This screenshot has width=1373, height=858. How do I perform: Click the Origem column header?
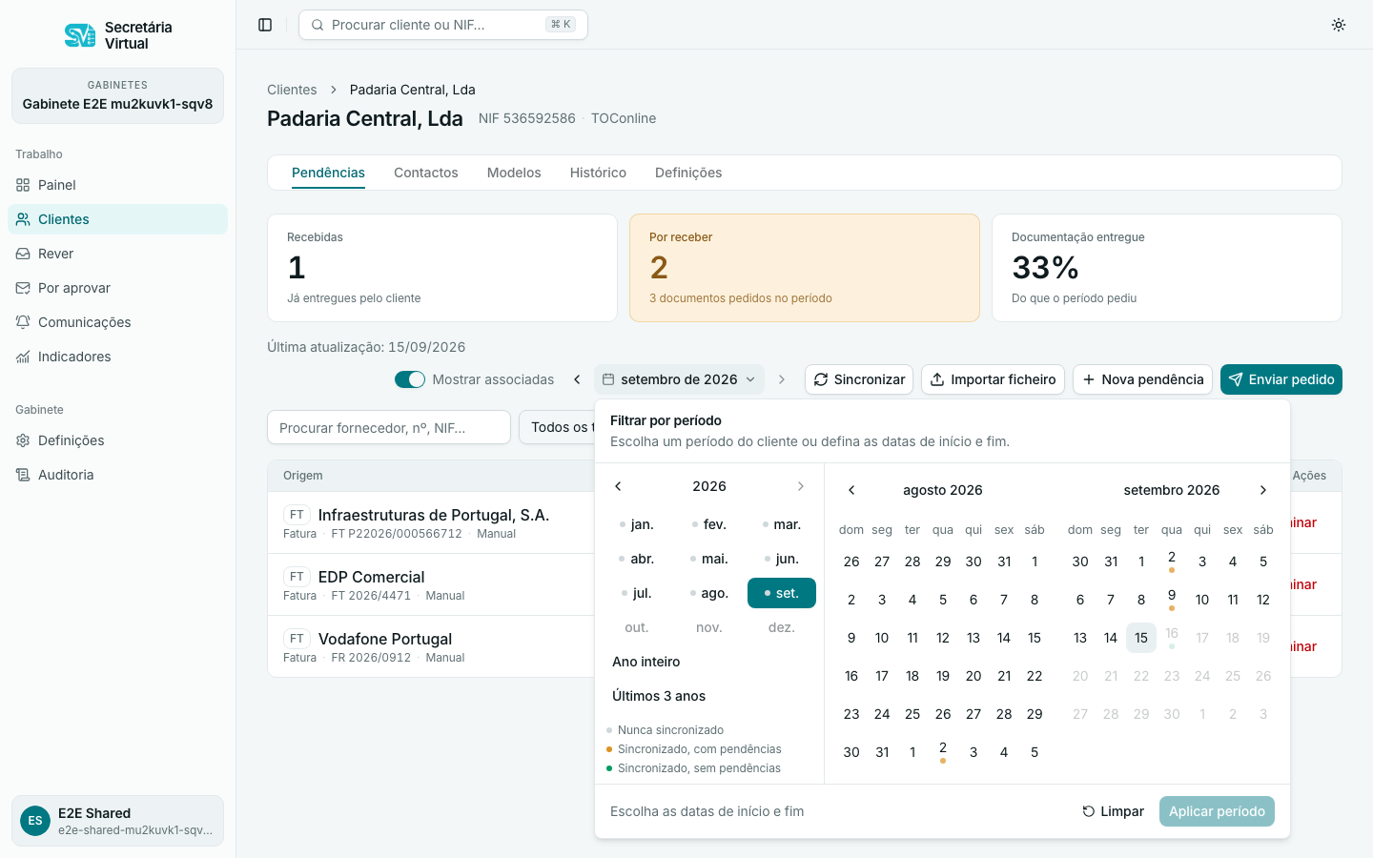(303, 476)
